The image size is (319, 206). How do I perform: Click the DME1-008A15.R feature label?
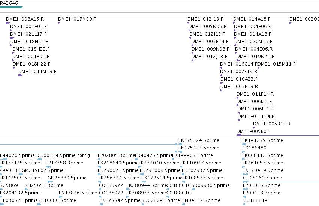[x=25, y=19]
